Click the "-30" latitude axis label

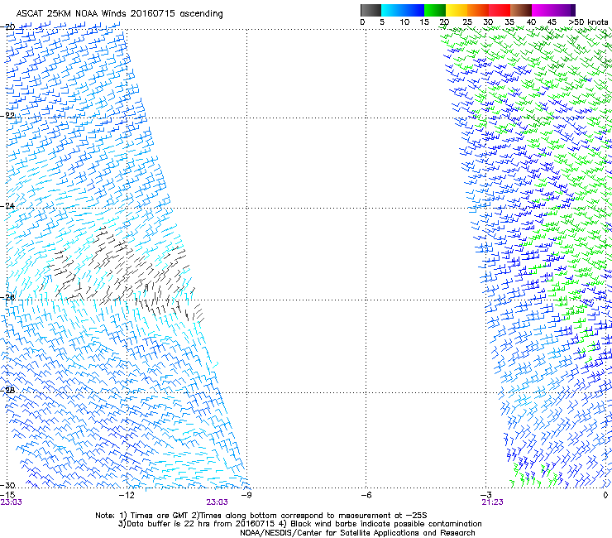(x=7, y=485)
